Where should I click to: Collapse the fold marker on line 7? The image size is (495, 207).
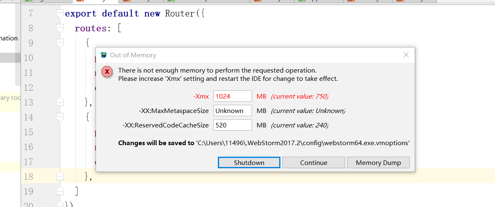[60, 14]
